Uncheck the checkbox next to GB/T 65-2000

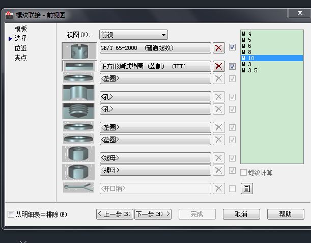[233, 47]
